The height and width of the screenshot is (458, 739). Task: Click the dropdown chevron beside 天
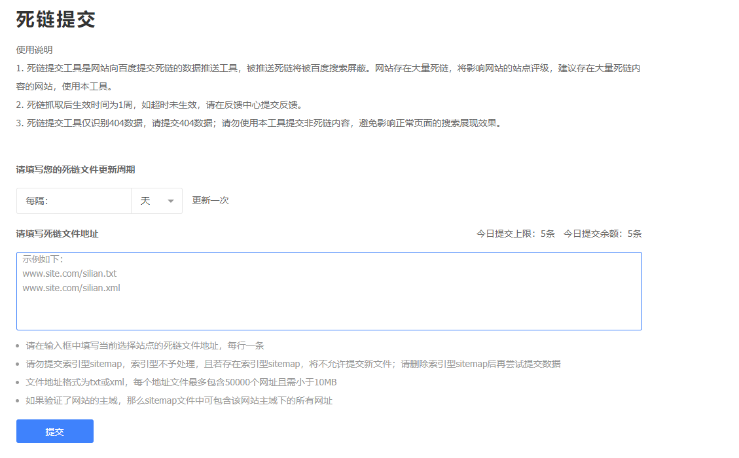click(x=170, y=201)
